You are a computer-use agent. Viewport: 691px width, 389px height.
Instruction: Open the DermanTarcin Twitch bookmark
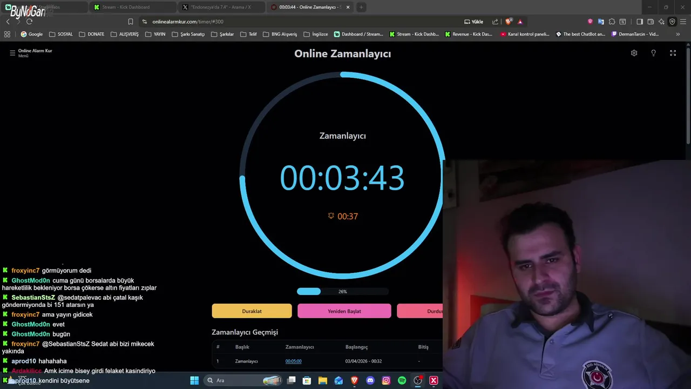(635, 34)
